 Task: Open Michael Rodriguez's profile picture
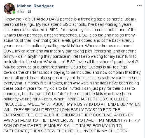pyautogui.click(x=9, y=9)
